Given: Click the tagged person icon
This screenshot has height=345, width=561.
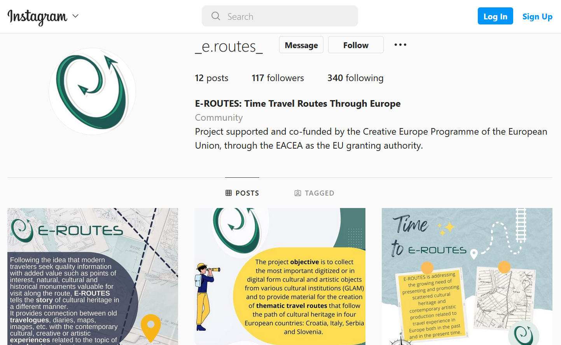Looking at the screenshot, I should click(x=298, y=193).
